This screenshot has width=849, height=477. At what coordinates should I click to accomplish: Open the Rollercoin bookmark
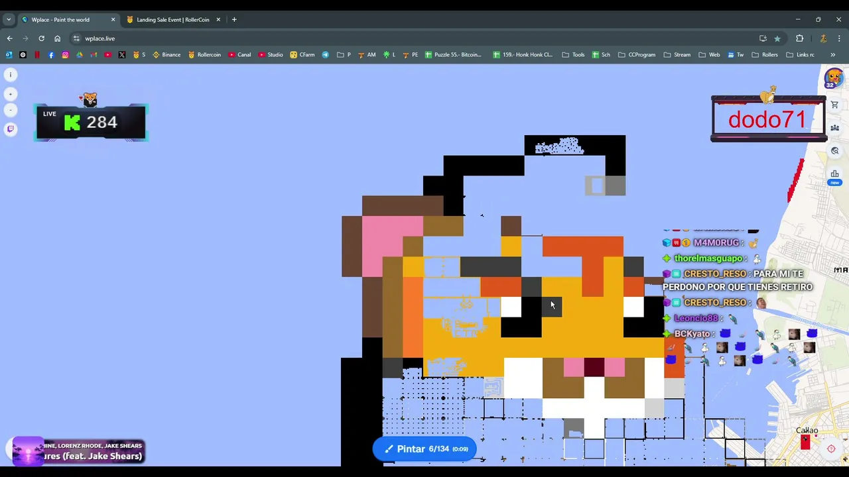(204, 54)
